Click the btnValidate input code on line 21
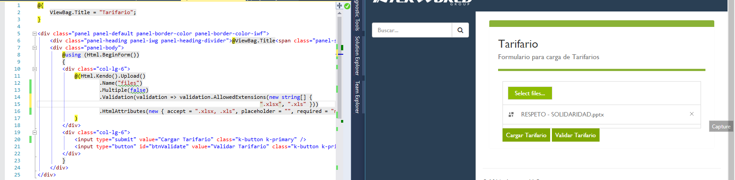Image resolution: width=735 pixels, height=180 pixels. [205, 146]
